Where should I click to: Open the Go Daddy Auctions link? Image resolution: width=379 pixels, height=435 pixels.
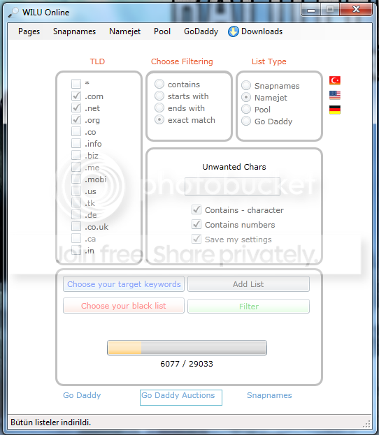tap(181, 397)
